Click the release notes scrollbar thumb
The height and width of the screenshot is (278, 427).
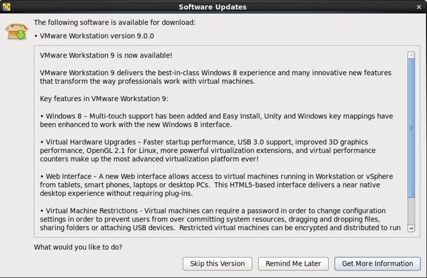[x=411, y=127]
